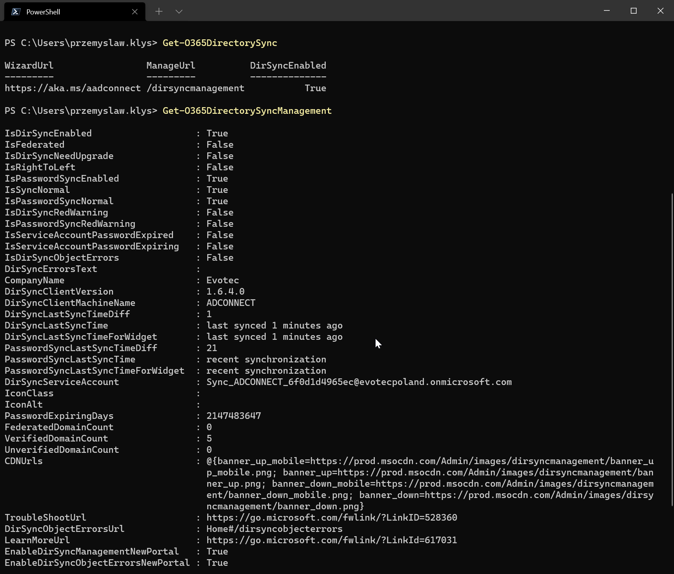Click the Evotec company name value

tap(222, 280)
